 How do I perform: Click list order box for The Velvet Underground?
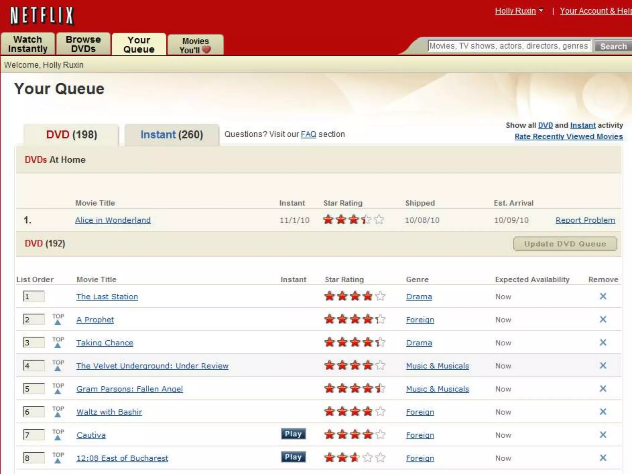point(34,366)
